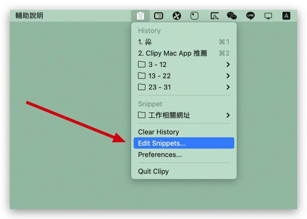Image resolution: width=307 pixels, height=219 pixels.
Task: Click the Clipy clipboard menu bar icon
Action: point(140,16)
